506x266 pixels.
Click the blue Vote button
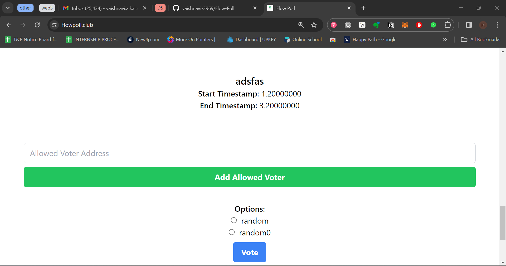[x=250, y=252]
